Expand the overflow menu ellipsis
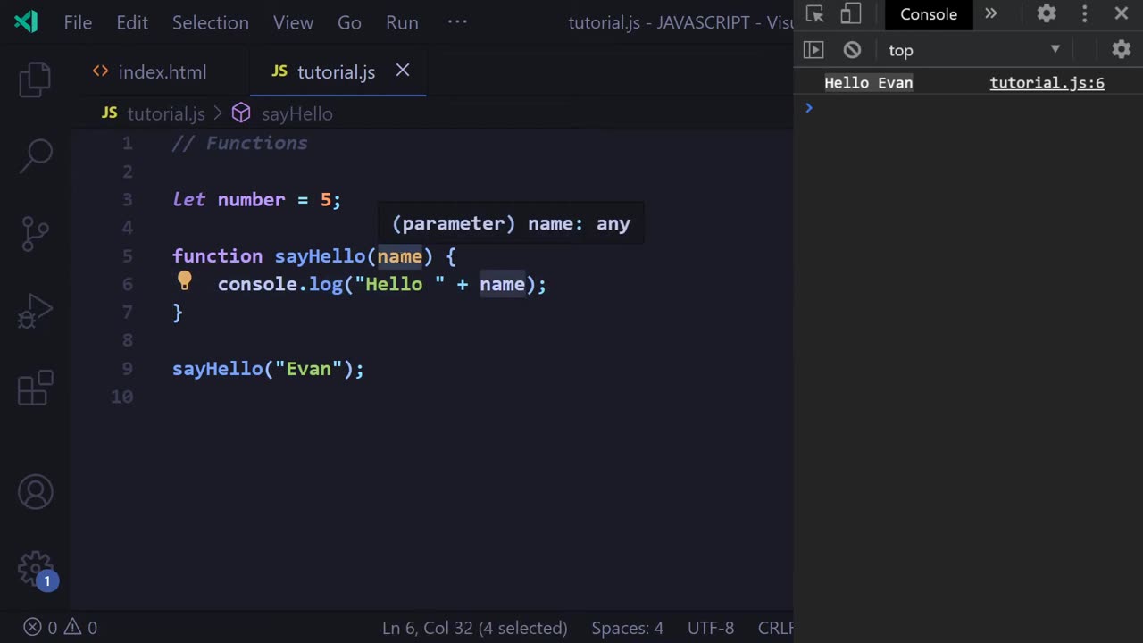 tap(457, 21)
